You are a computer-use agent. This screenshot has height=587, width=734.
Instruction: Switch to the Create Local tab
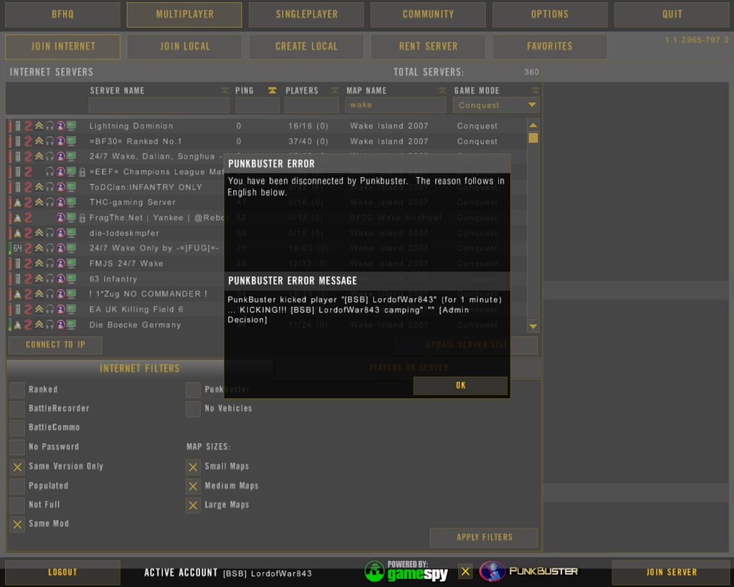coord(307,47)
